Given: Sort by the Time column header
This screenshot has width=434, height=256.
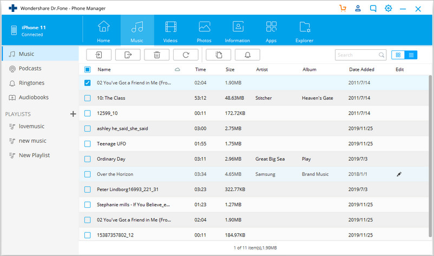Looking at the screenshot, I should pos(200,69).
